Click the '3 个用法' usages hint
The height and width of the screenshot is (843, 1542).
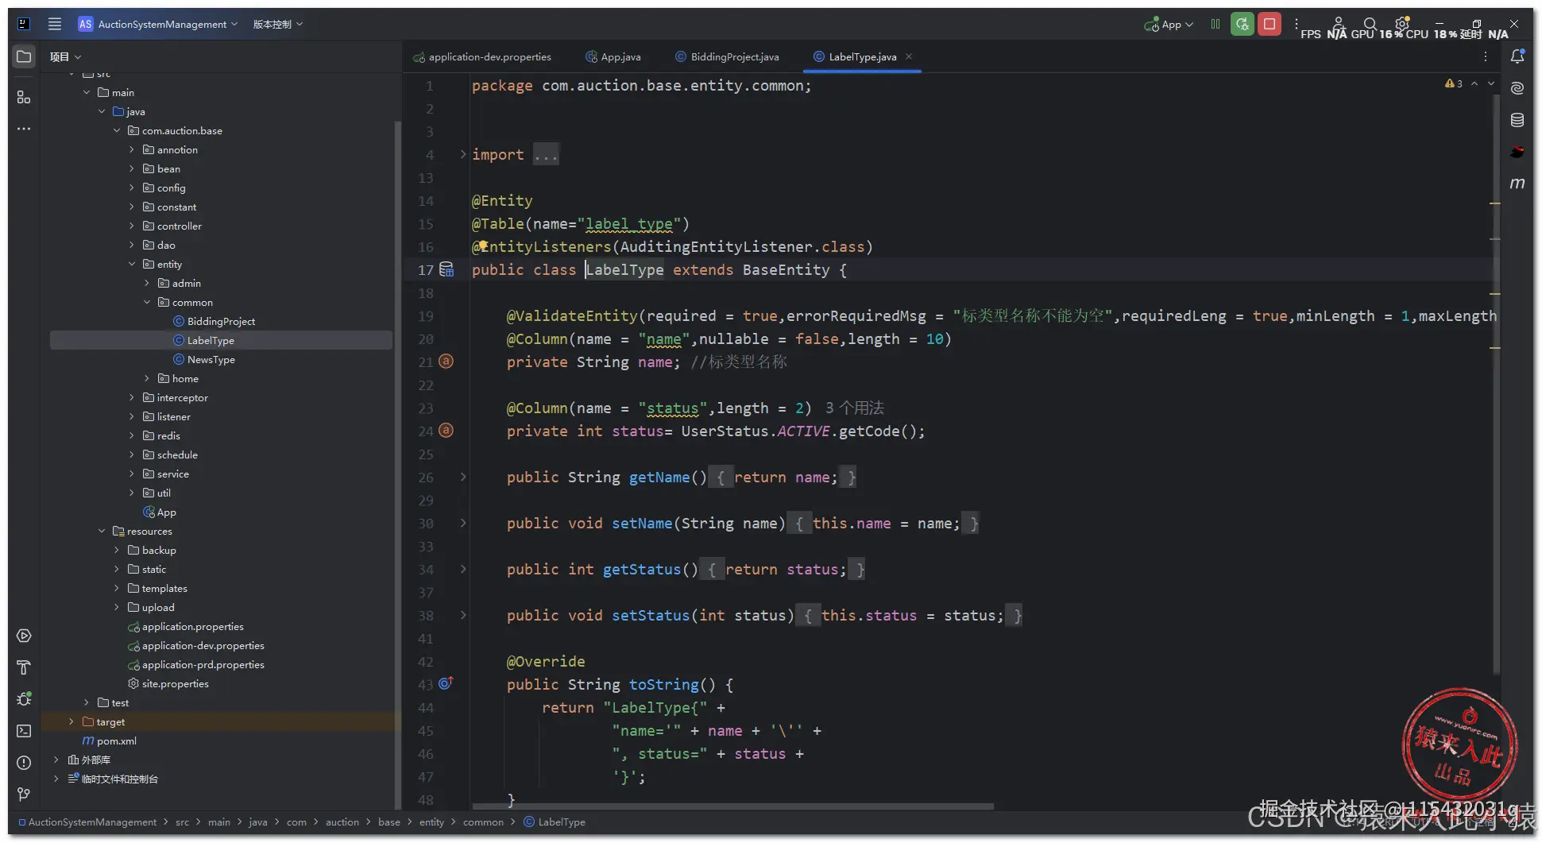point(855,408)
